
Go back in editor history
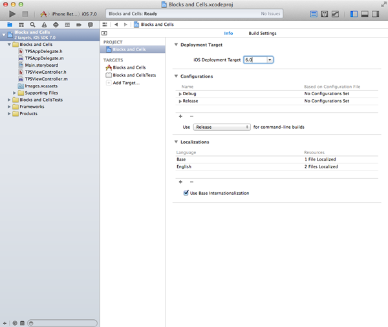pyautogui.click(x=116, y=25)
